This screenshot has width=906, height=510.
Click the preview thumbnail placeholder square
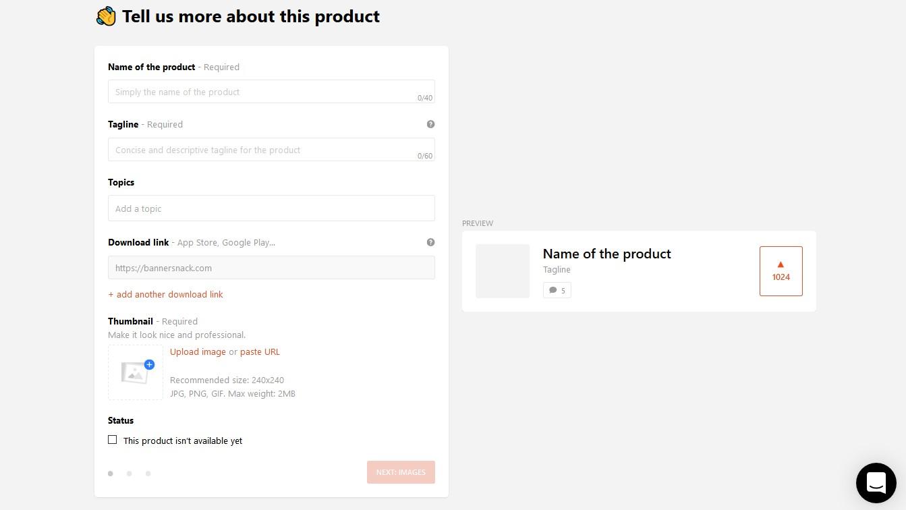click(x=503, y=271)
